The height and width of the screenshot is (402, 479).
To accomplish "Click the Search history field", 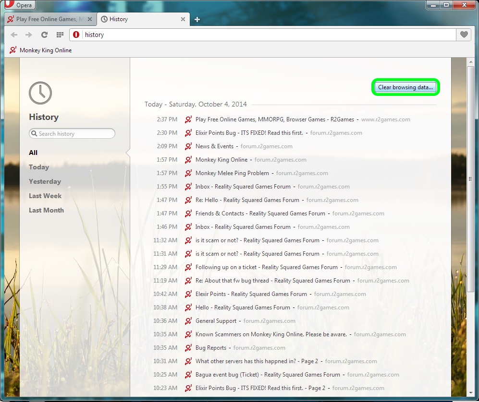I will tap(72, 133).
